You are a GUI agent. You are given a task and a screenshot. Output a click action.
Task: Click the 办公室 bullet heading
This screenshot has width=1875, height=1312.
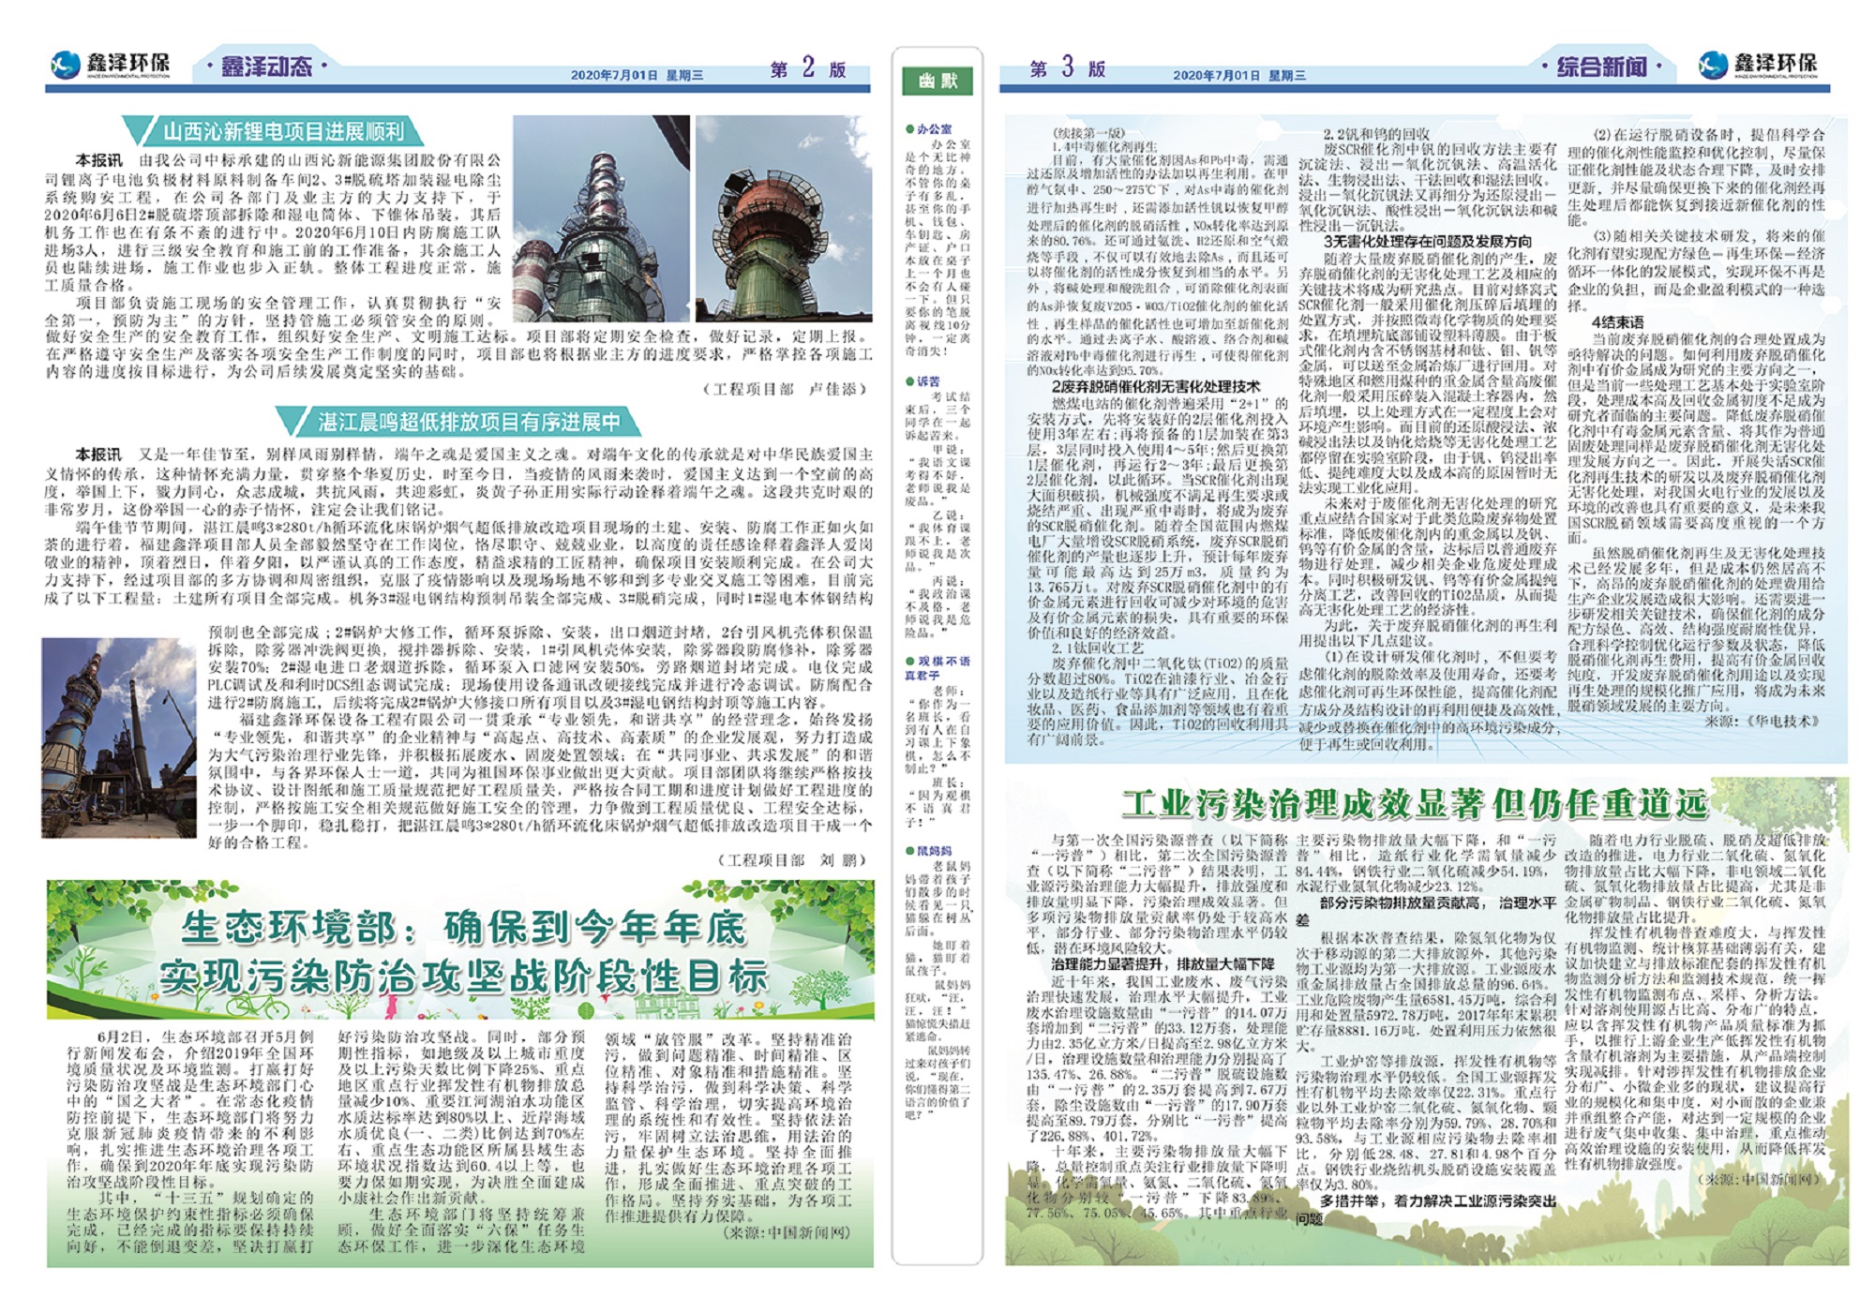point(933,129)
